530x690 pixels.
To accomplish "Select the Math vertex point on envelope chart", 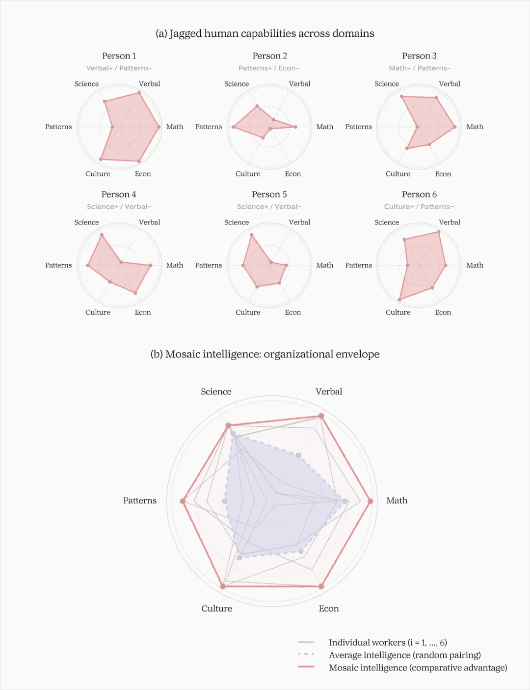I will coord(371,501).
